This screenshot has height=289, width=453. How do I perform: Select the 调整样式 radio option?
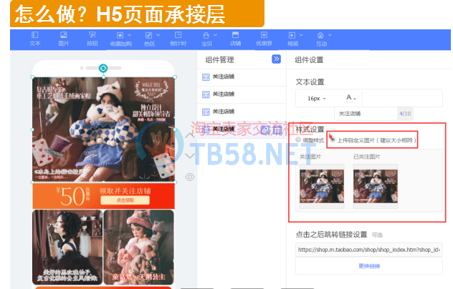click(300, 140)
